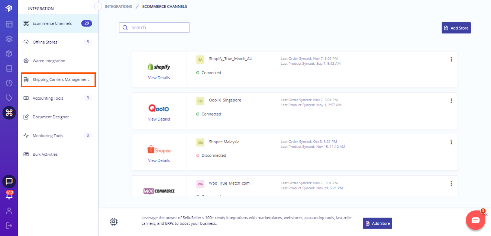Viewport: 491px width, 236px height.
Task: Open notifications bell with 612 badge
Action: [x=9, y=195]
